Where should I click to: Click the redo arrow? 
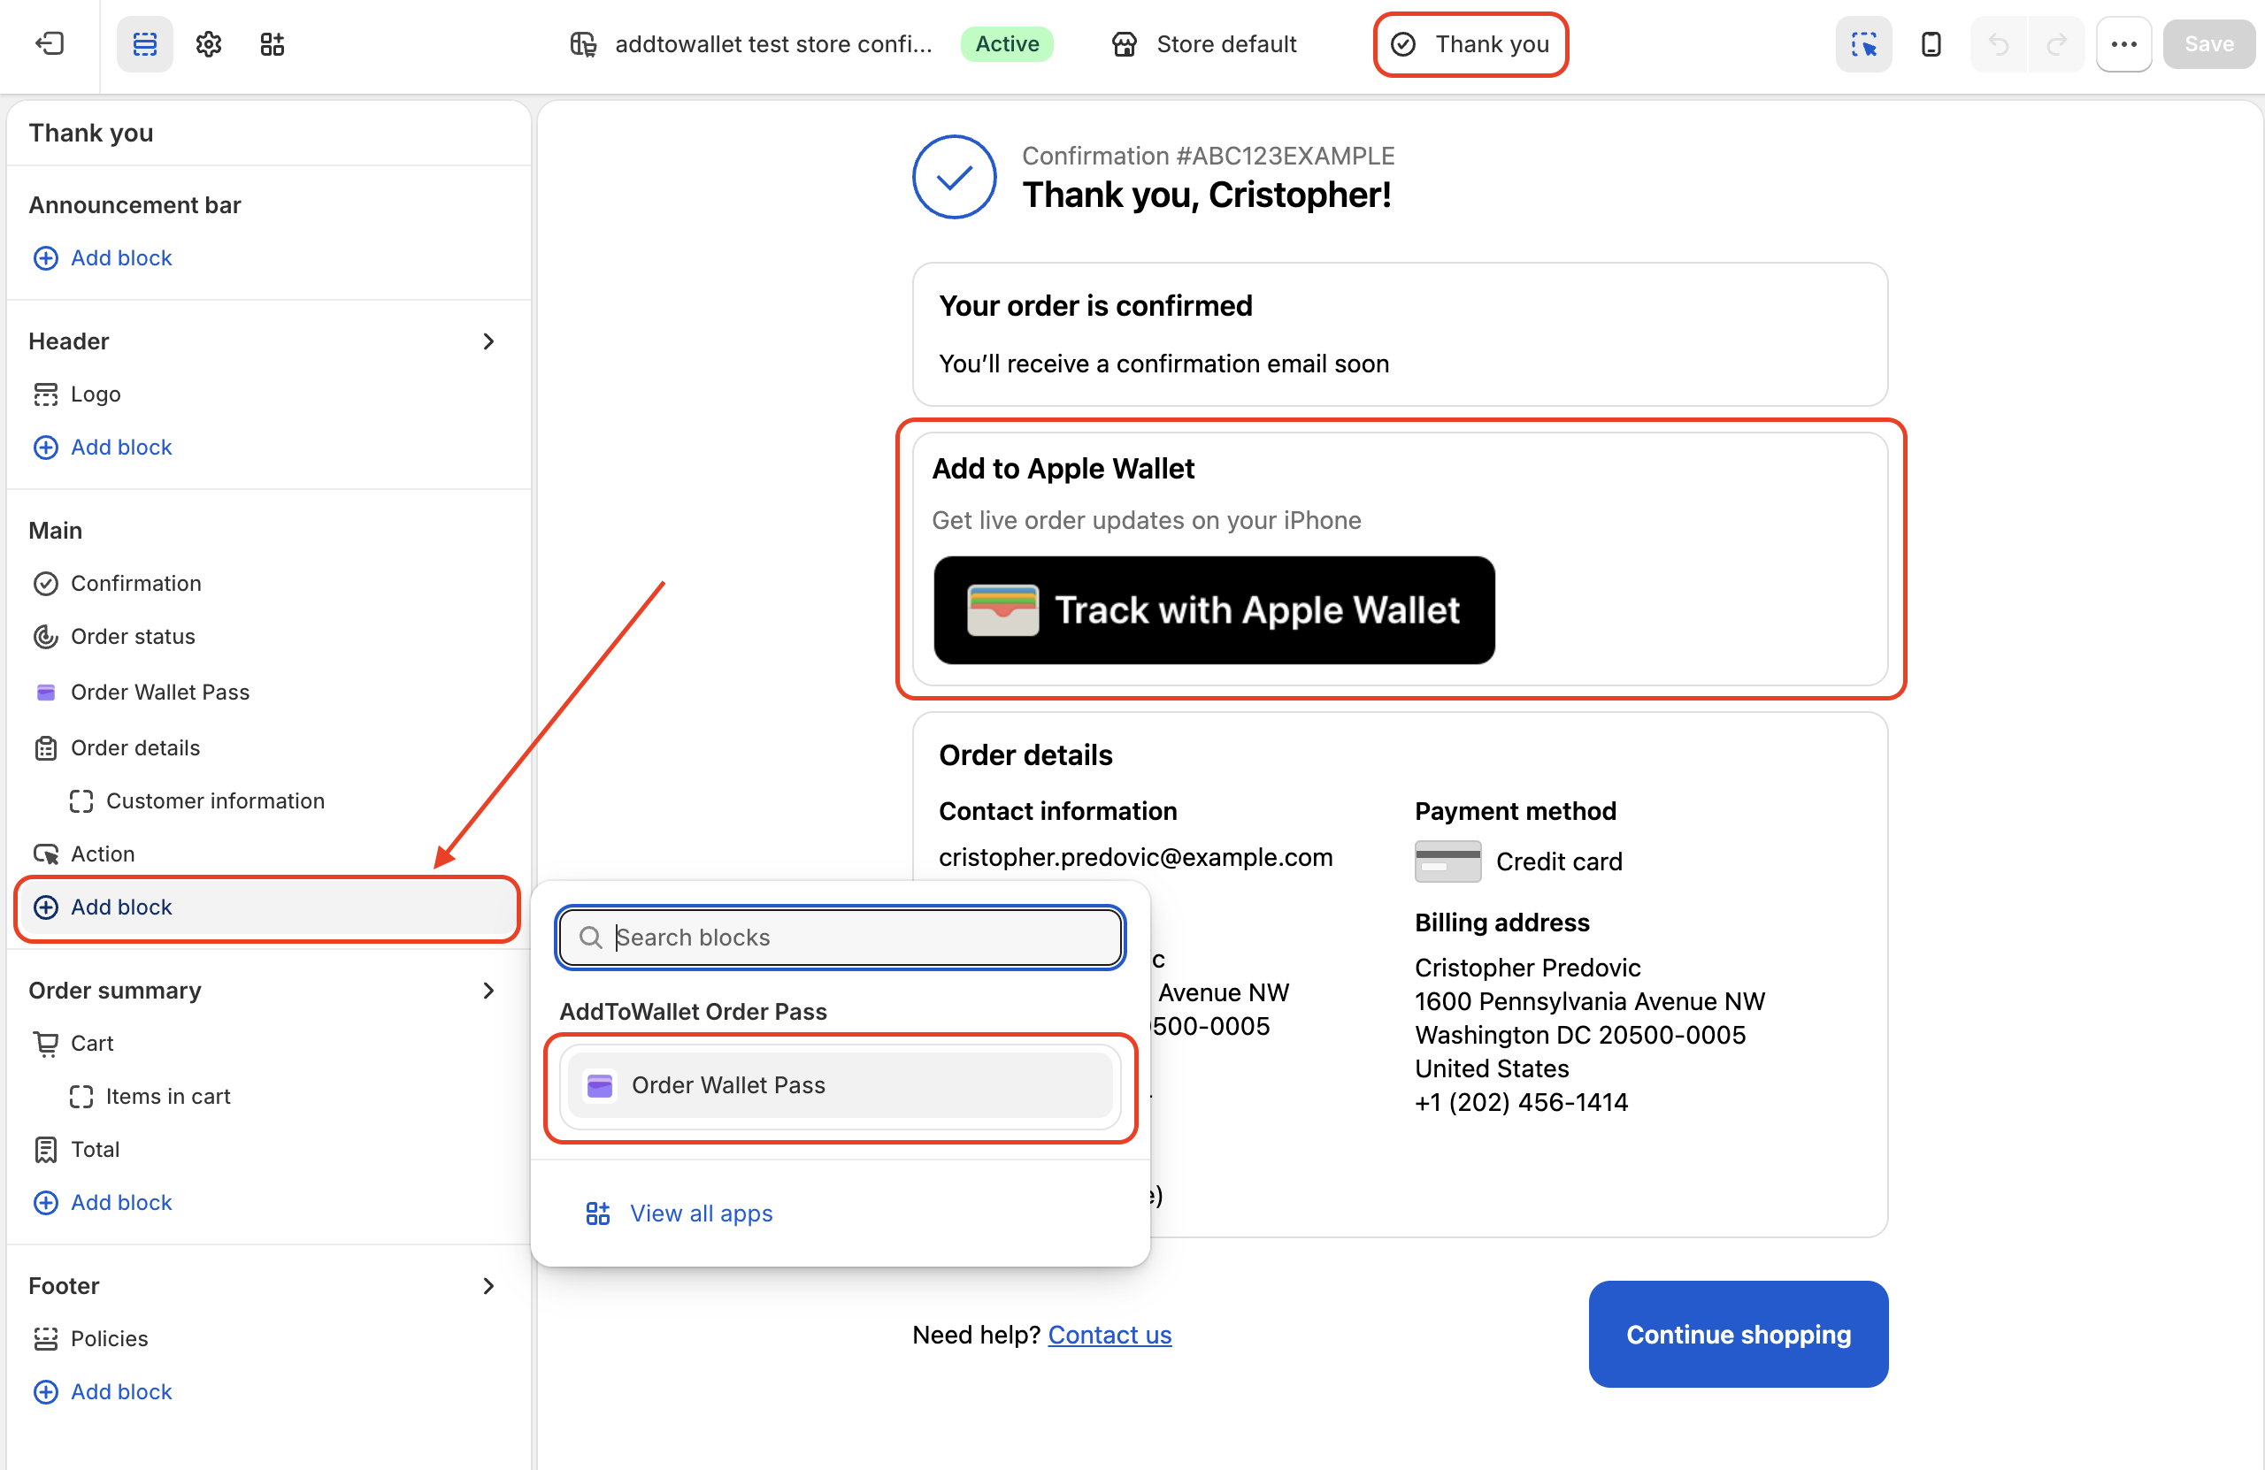2055,43
